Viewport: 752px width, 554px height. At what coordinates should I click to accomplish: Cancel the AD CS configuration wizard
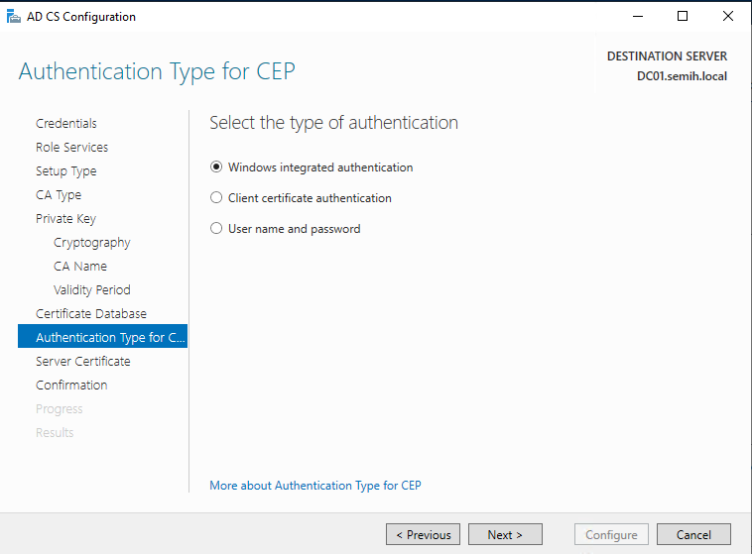[x=693, y=535]
